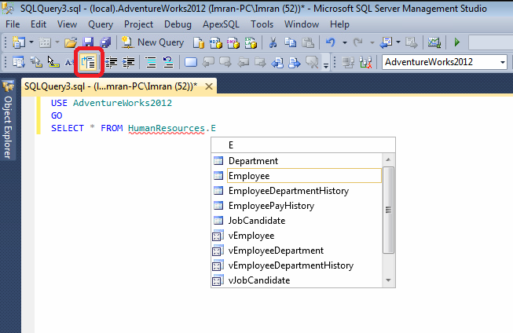
Task: Click the highlighted IntelliSense list members icon
Action: [x=88, y=62]
